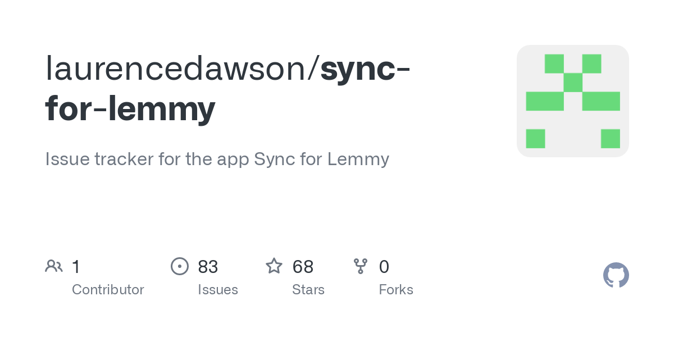Select the issue count 83

pos(208,266)
